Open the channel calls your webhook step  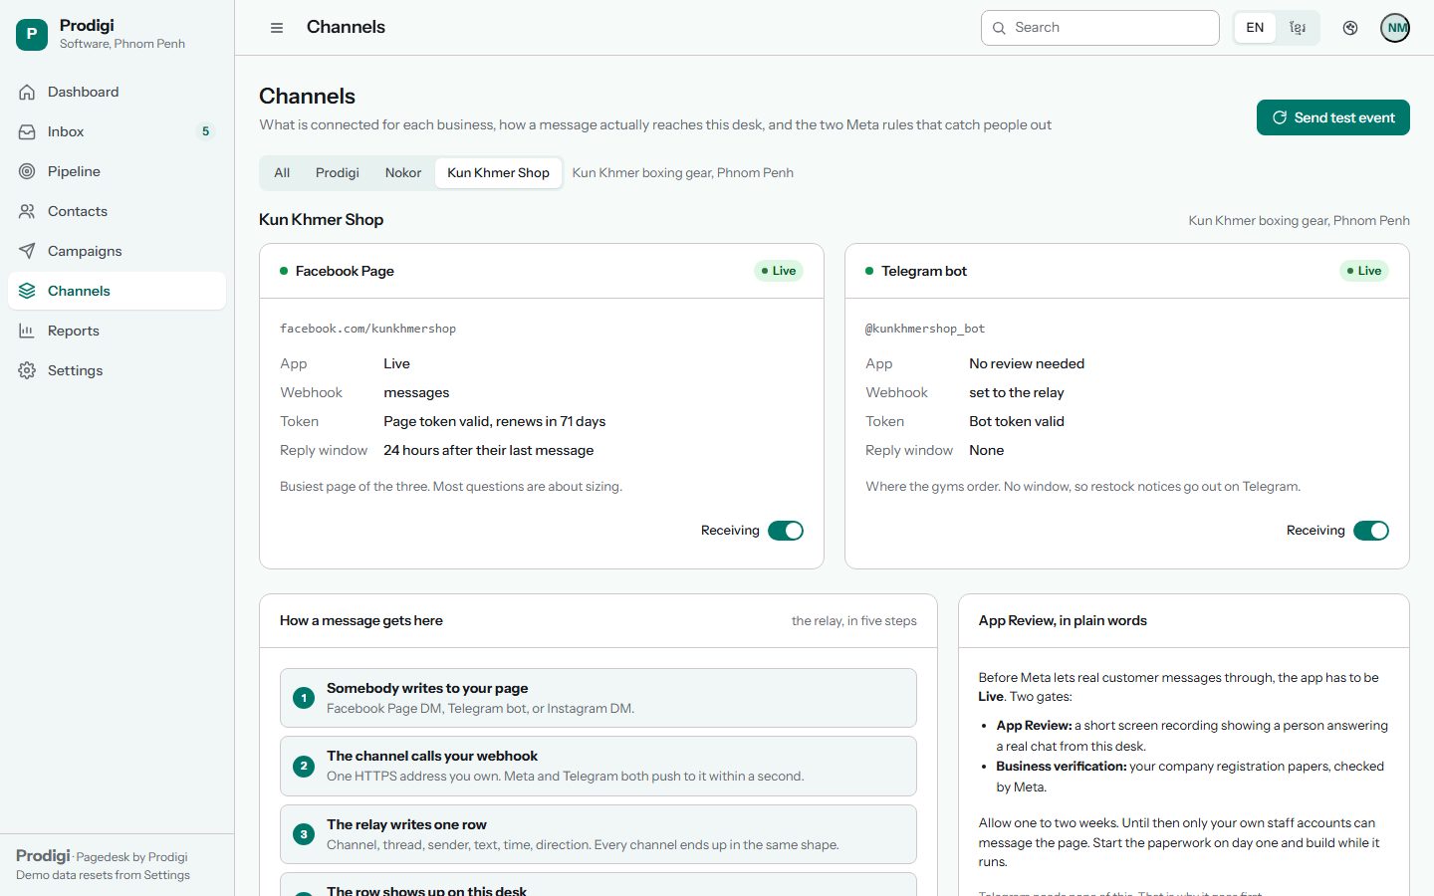(598, 766)
